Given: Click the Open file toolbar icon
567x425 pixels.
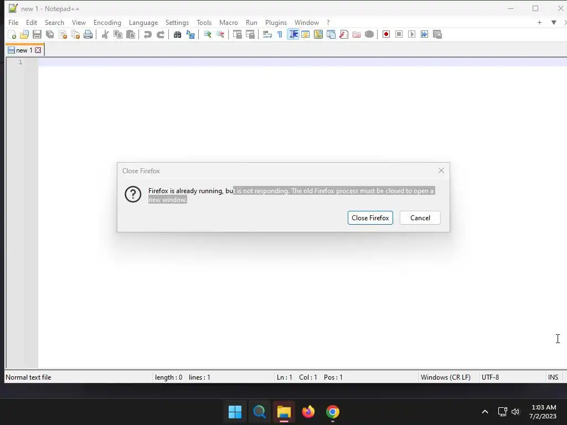Looking at the screenshot, I should (24, 34).
